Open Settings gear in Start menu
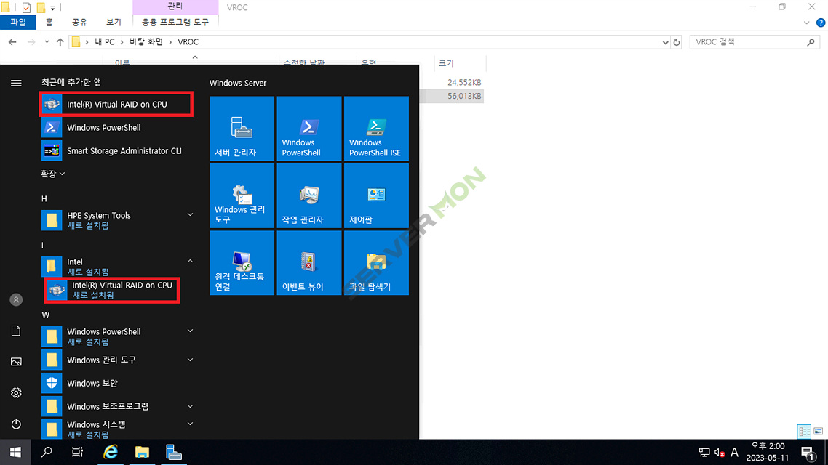The height and width of the screenshot is (465, 828). [16, 393]
